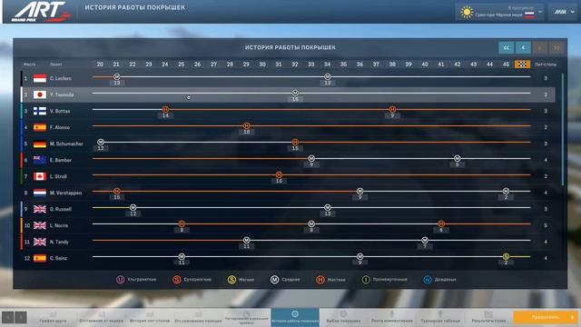Click the Finland flag beside V. Bottas
Screen dimensions: 581x327
tap(40, 111)
